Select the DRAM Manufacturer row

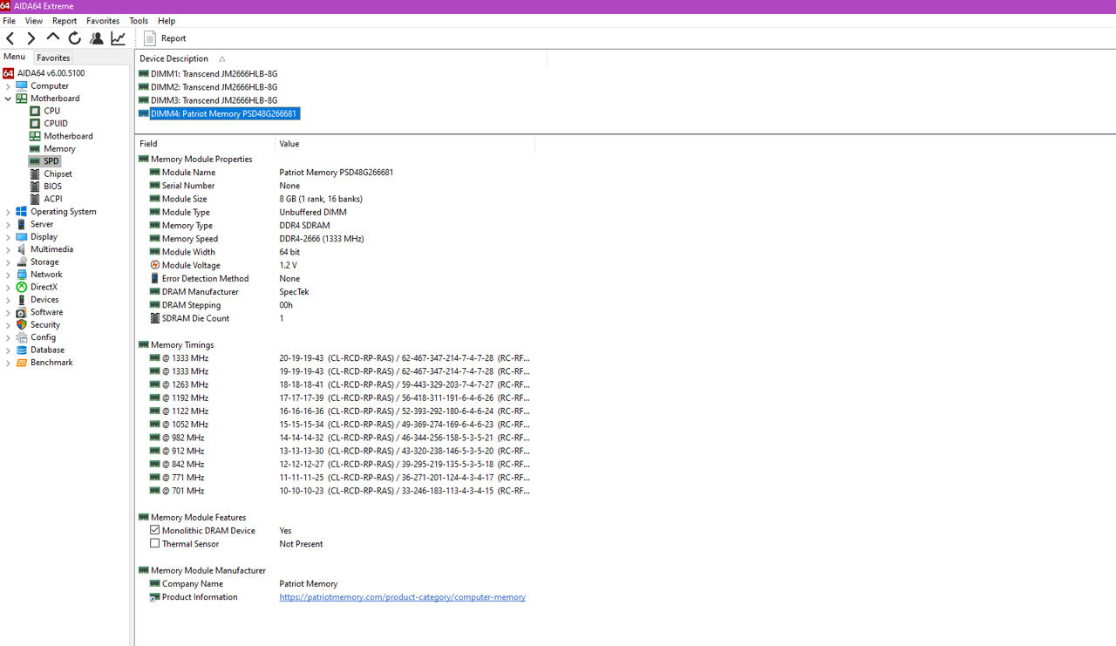336,292
